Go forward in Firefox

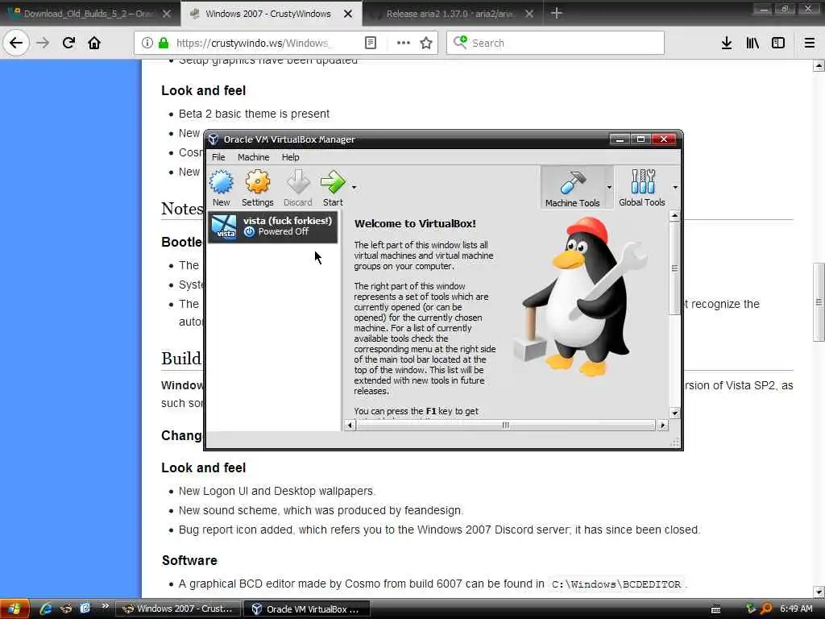click(x=43, y=43)
